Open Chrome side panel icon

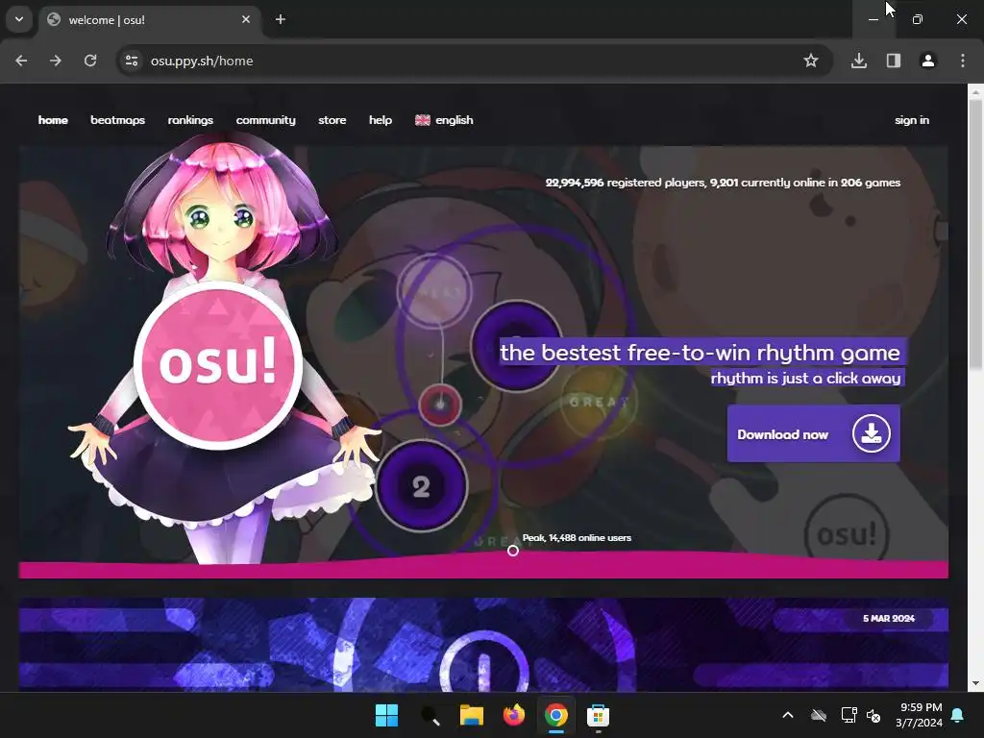pyautogui.click(x=894, y=61)
